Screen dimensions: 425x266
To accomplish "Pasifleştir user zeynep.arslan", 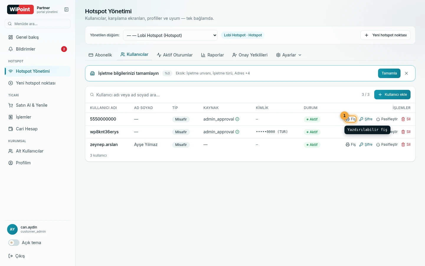I will click(387, 145).
